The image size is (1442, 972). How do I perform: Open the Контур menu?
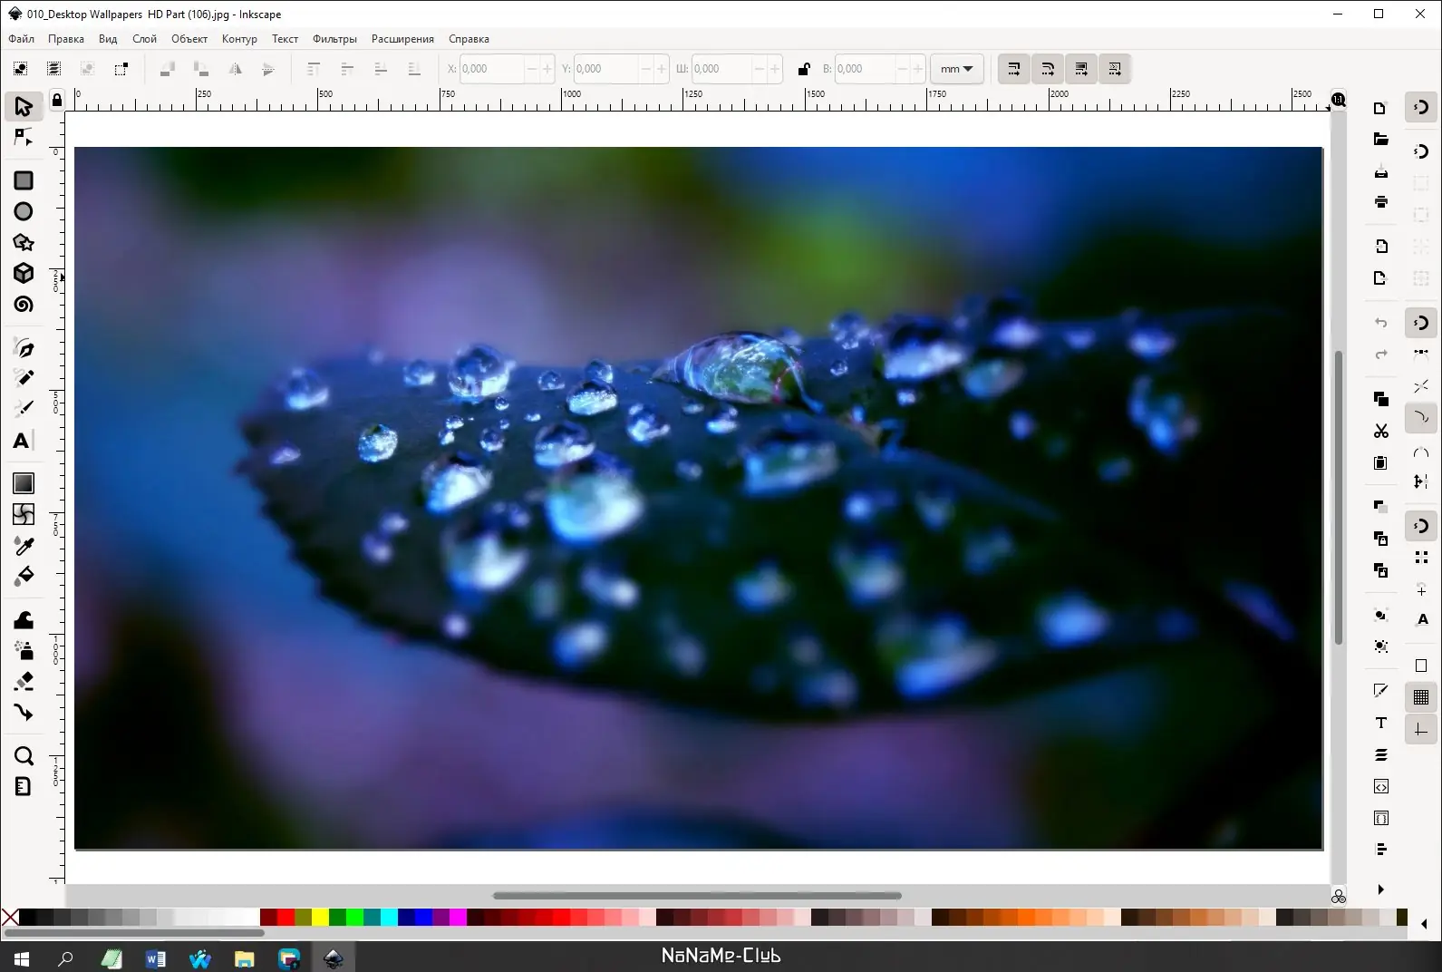(239, 39)
